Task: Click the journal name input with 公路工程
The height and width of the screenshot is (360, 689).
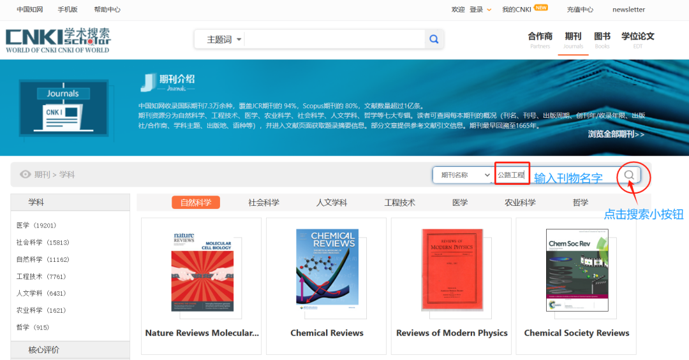Action: (x=512, y=175)
